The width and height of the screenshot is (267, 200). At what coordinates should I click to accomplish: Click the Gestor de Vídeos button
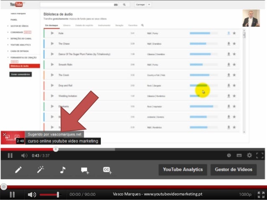tap(234, 170)
